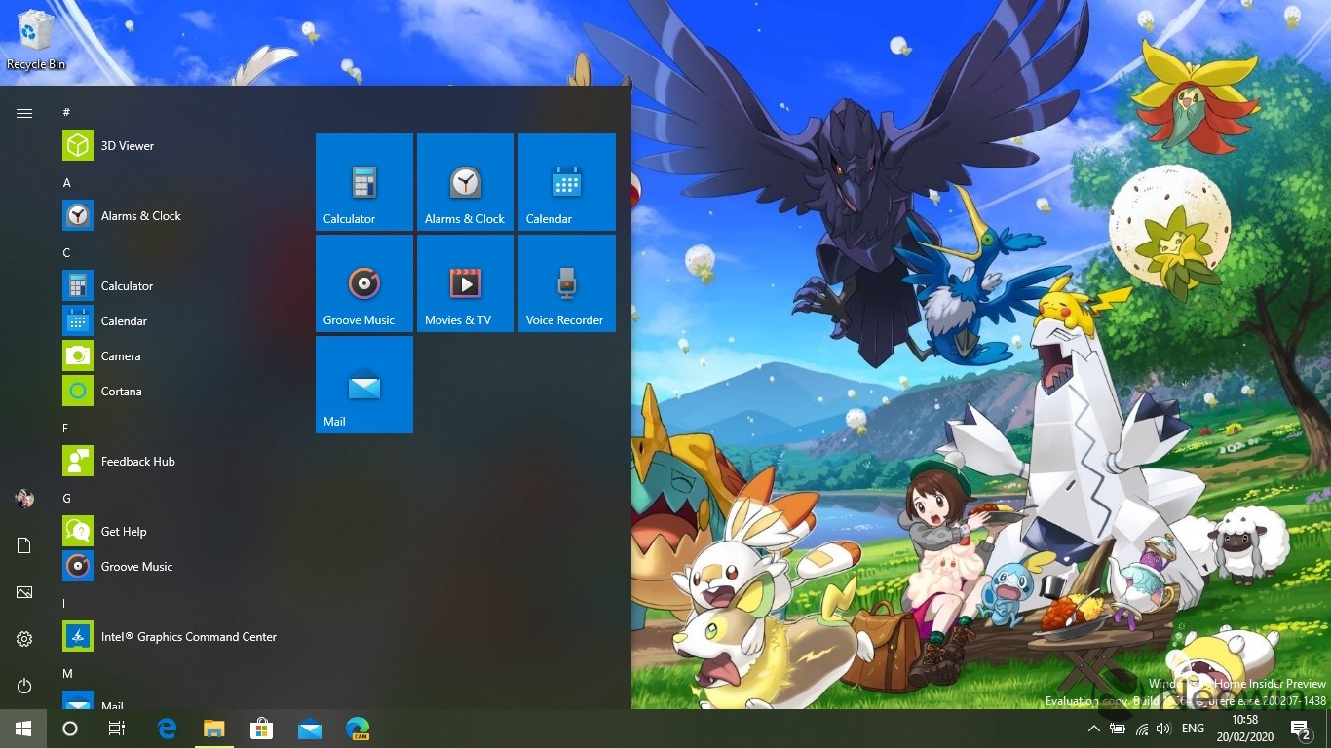Open the Wi-Fi network flyout
1331x748 pixels.
click(x=1141, y=729)
